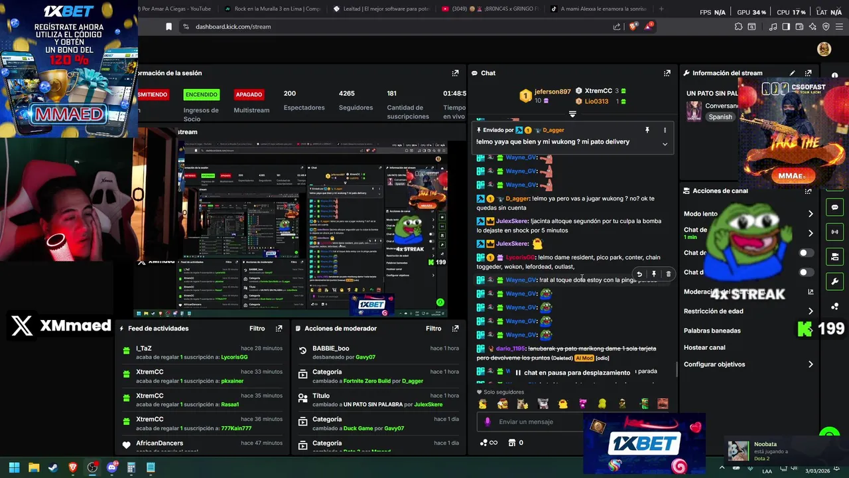849x478 pixels.
Task: Open pinned message three-dot options
Action: pos(665,130)
